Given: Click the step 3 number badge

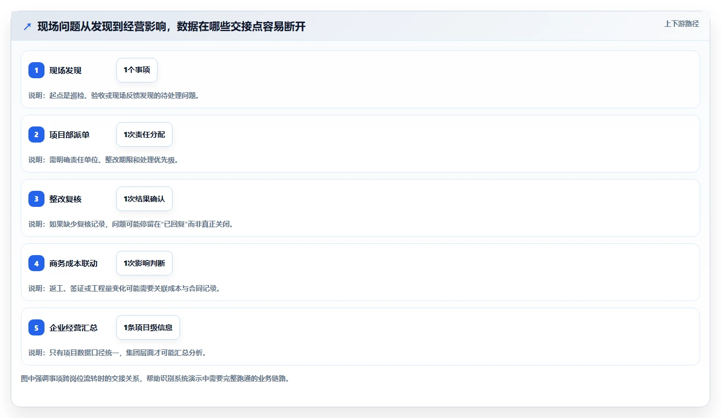Looking at the screenshot, I should 36,199.
